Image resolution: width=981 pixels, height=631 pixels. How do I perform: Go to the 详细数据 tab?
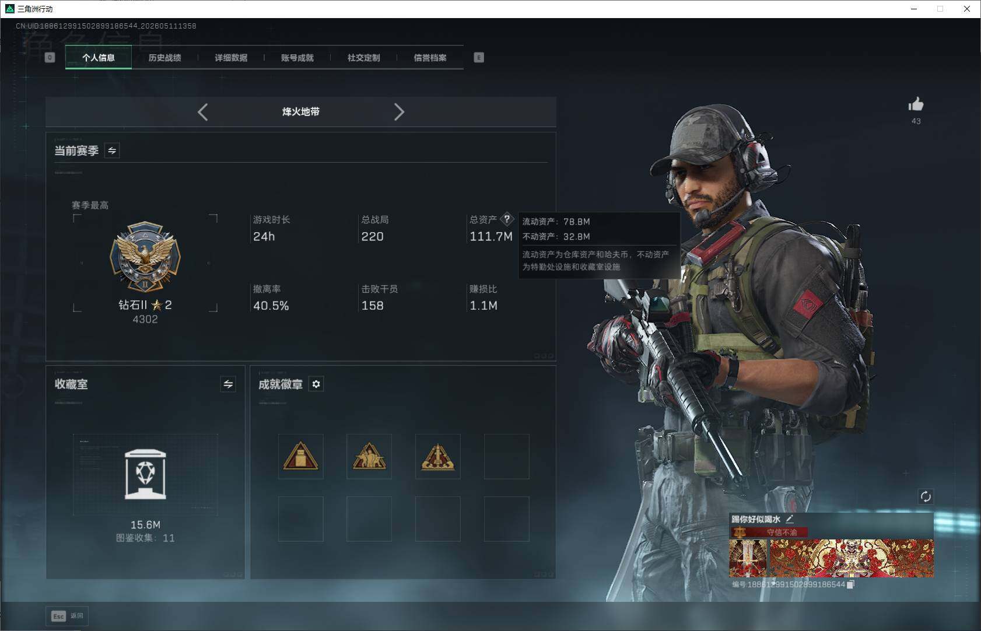click(x=231, y=57)
